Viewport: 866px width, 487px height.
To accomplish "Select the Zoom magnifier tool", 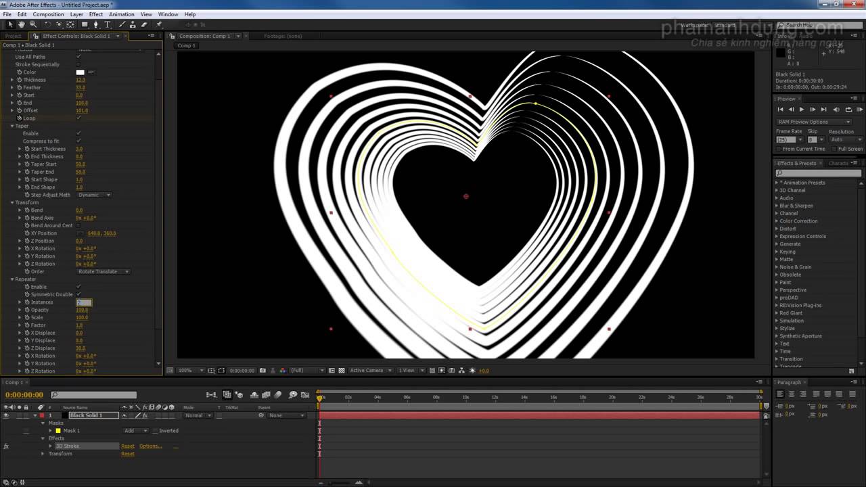I will [32, 24].
